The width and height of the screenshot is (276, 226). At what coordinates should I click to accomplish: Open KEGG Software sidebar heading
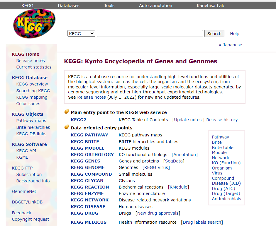(x=29, y=144)
